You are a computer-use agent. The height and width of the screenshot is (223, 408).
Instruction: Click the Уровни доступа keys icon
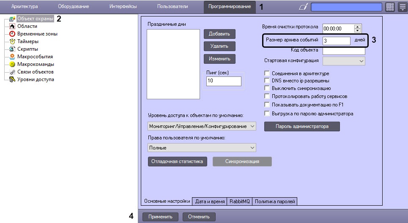click(x=12, y=79)
